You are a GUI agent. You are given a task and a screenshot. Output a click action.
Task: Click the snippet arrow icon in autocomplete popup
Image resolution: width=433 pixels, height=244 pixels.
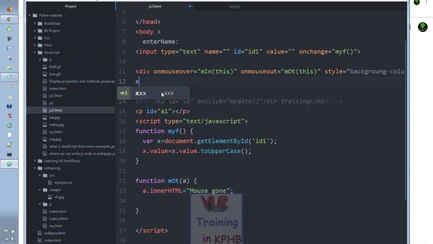(123, 94)
